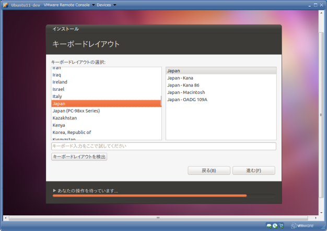Click the horizontal scrollbar thumb
This screenshot has width=327, height=231.
[x=158, y=218]
